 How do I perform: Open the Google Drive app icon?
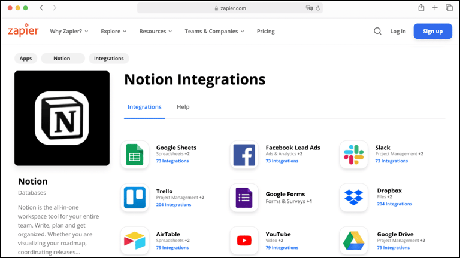pos(353,241)
